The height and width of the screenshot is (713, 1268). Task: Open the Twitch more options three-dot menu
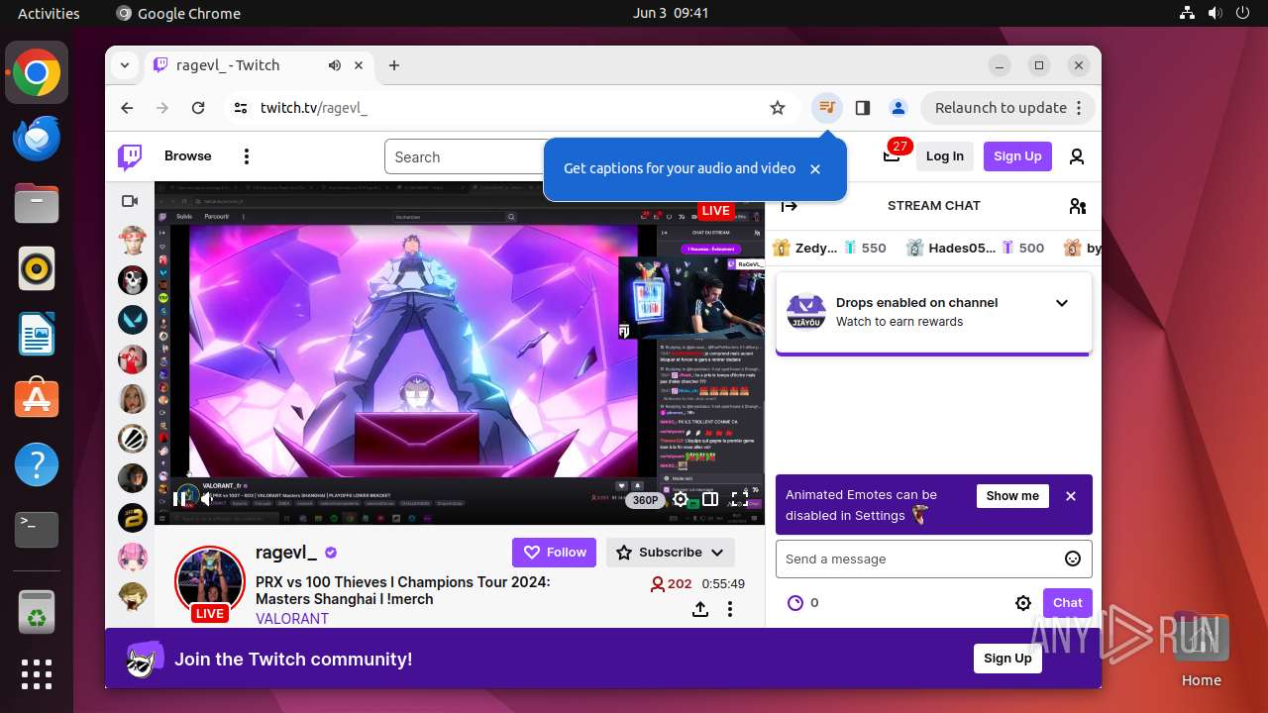click(247, 156)
